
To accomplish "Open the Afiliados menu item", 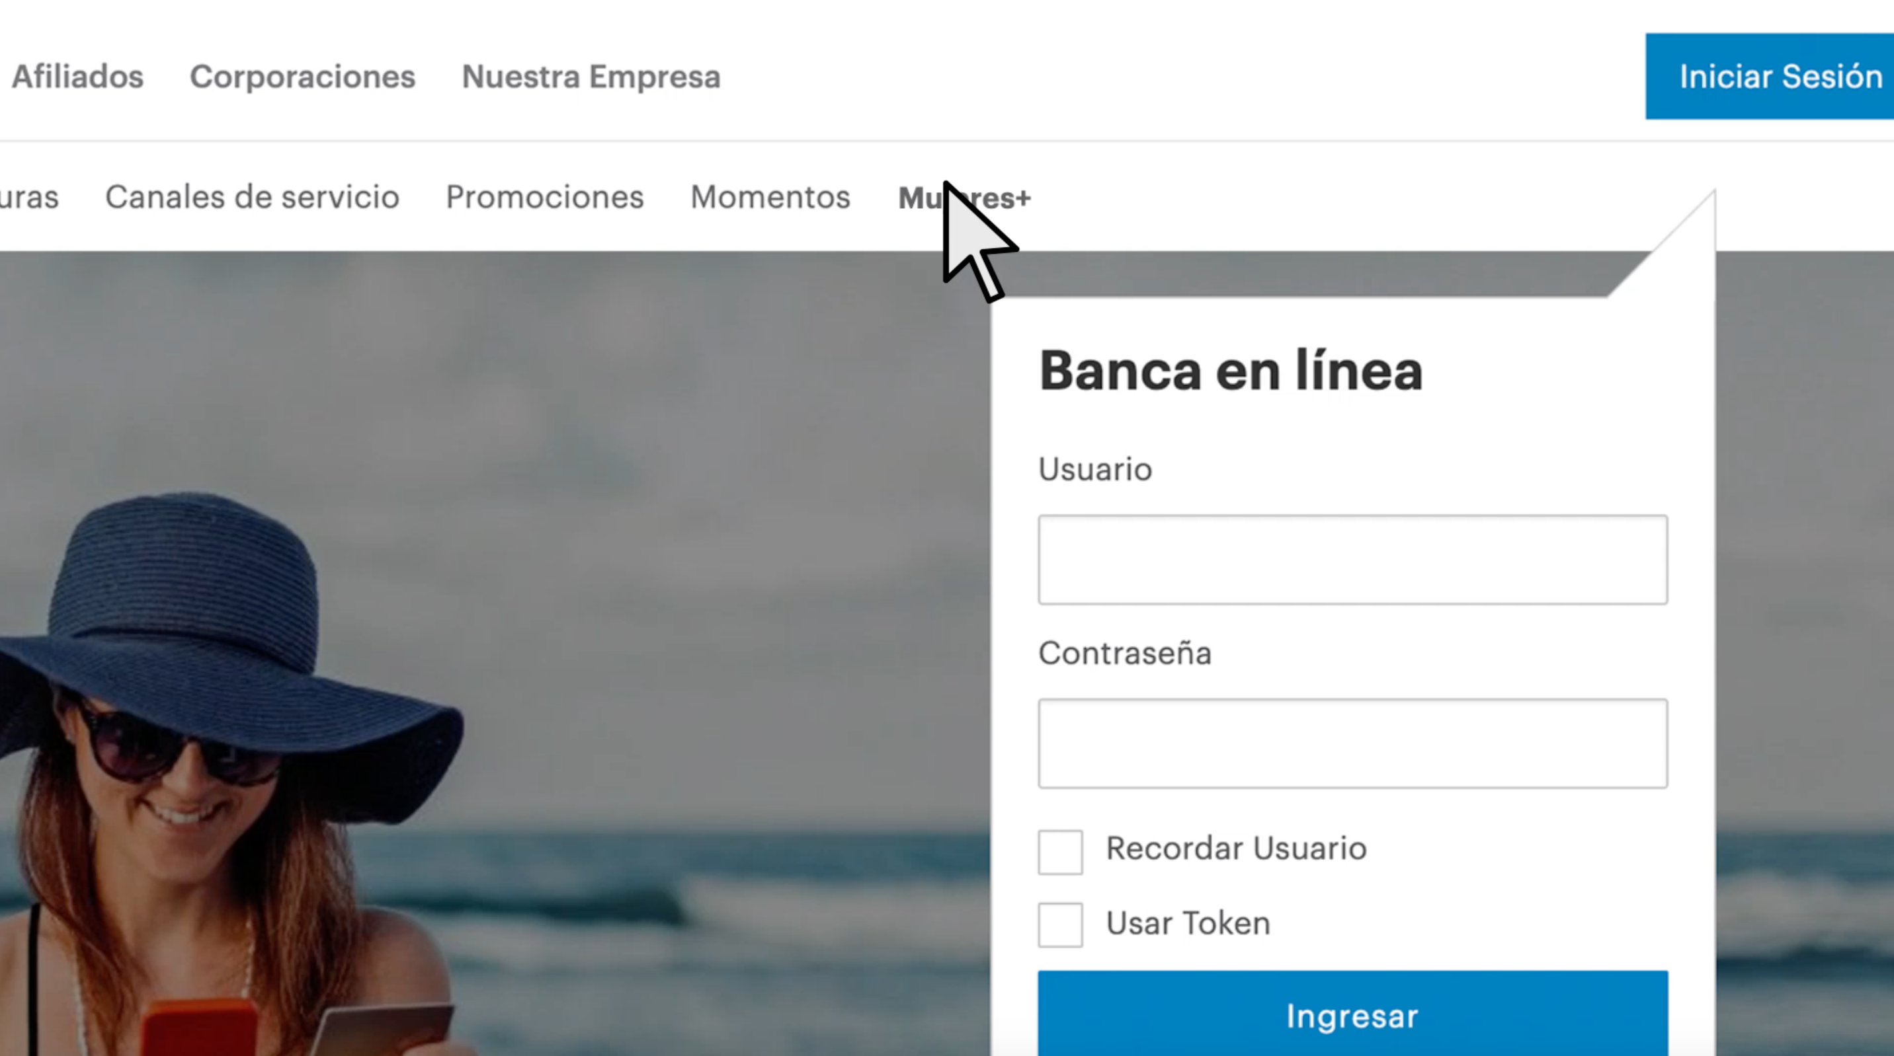I will click(x=77, y=77).
